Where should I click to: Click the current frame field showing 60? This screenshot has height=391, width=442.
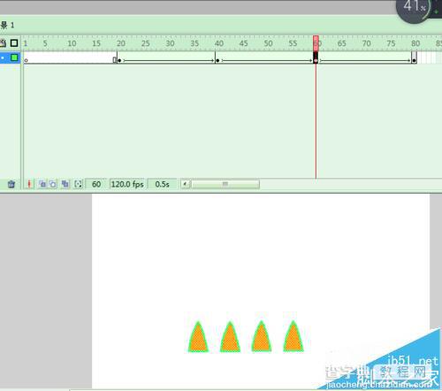click(96, 184)
